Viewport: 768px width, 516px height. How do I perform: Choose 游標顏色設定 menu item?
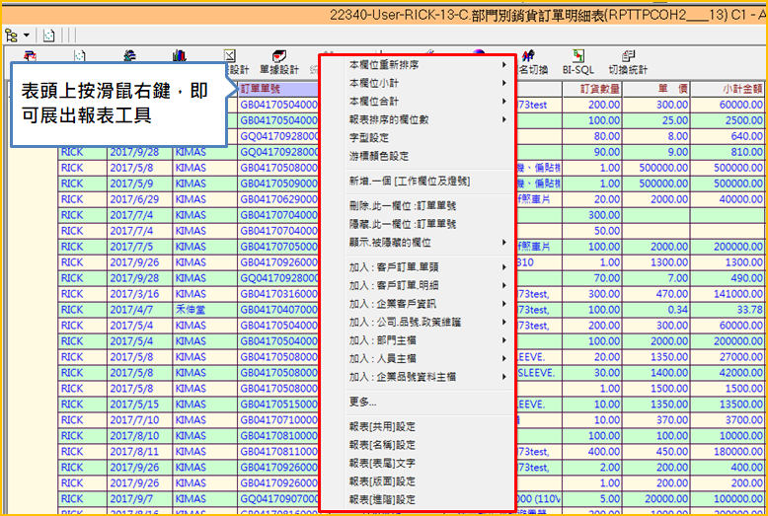click(379, 156)
